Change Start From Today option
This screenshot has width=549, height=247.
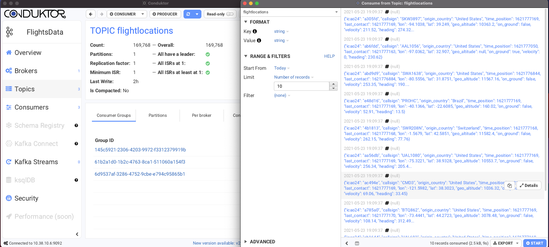point(282,68)
